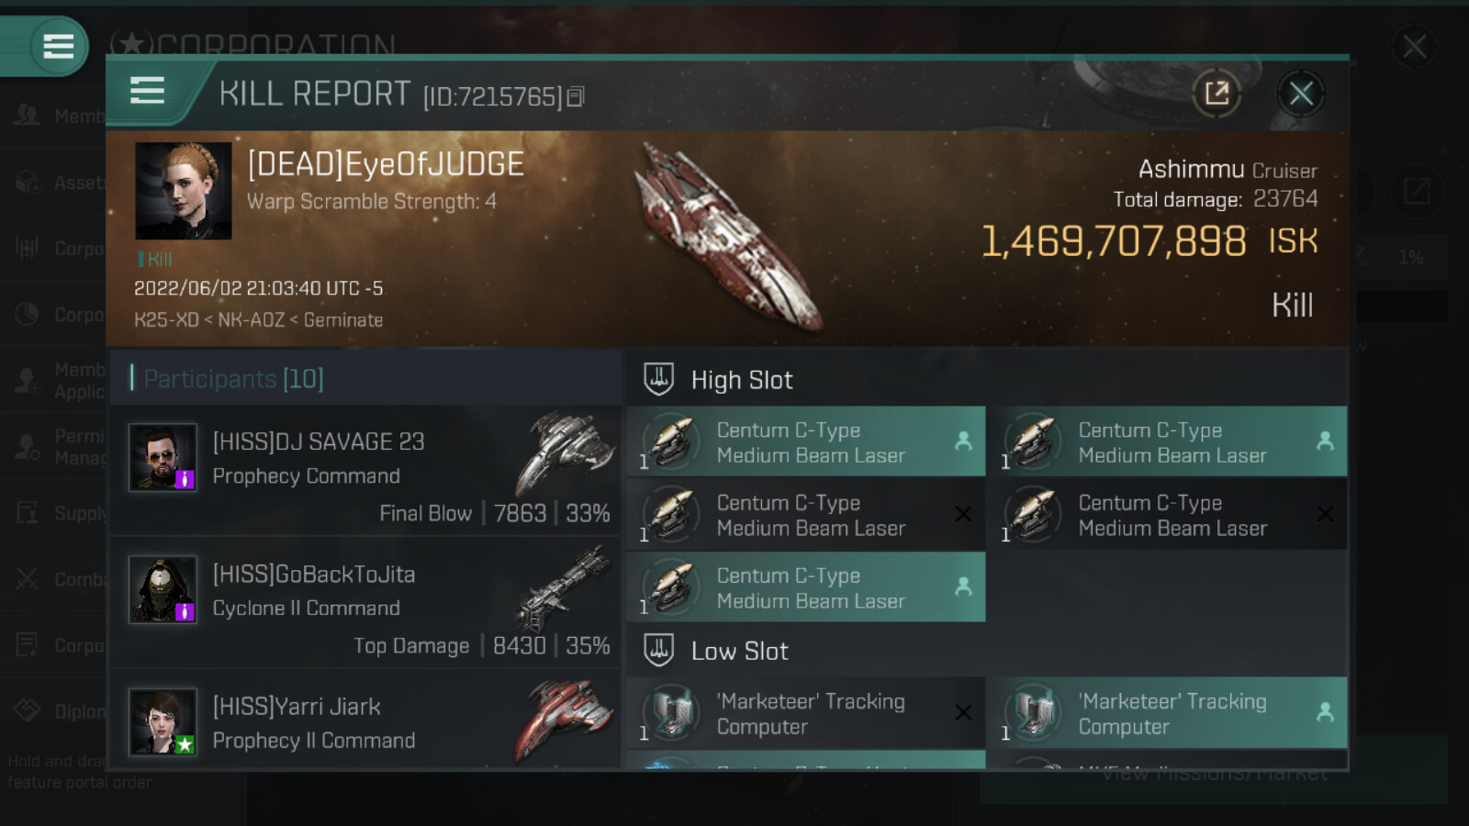The width and height of the screenshot is (1469, 826).
Task: Open DJ SAVAGE 23 participant entry
Action: pyautogui.click(x=365, y=473)
